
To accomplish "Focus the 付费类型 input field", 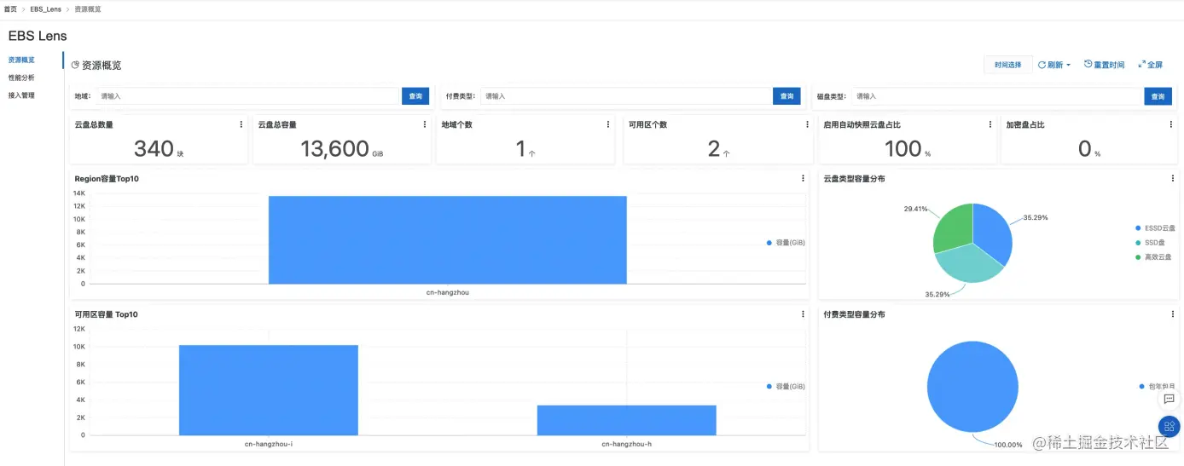I will click(626, 96).
